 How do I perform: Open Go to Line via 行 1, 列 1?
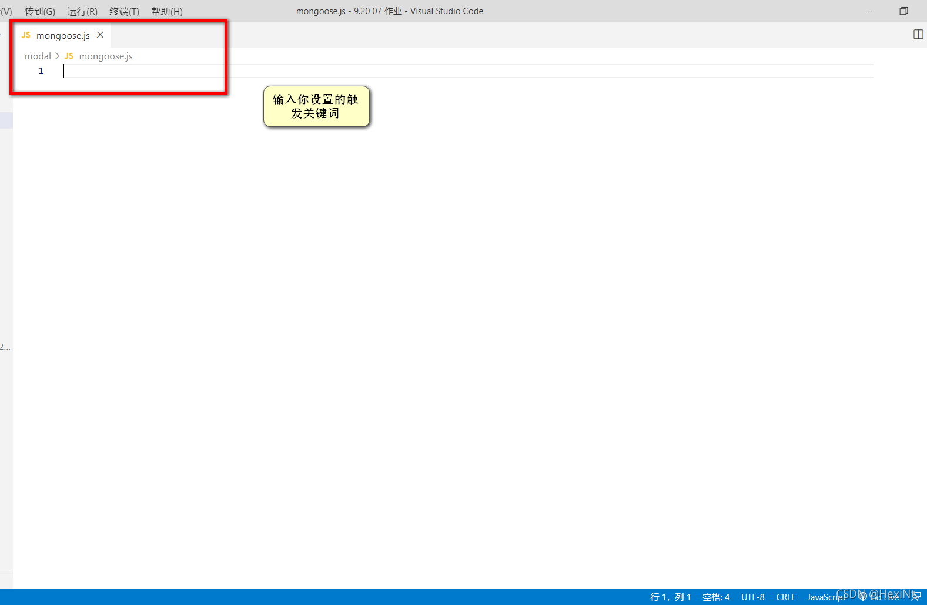pyautogui.click(x=670, y=597)
